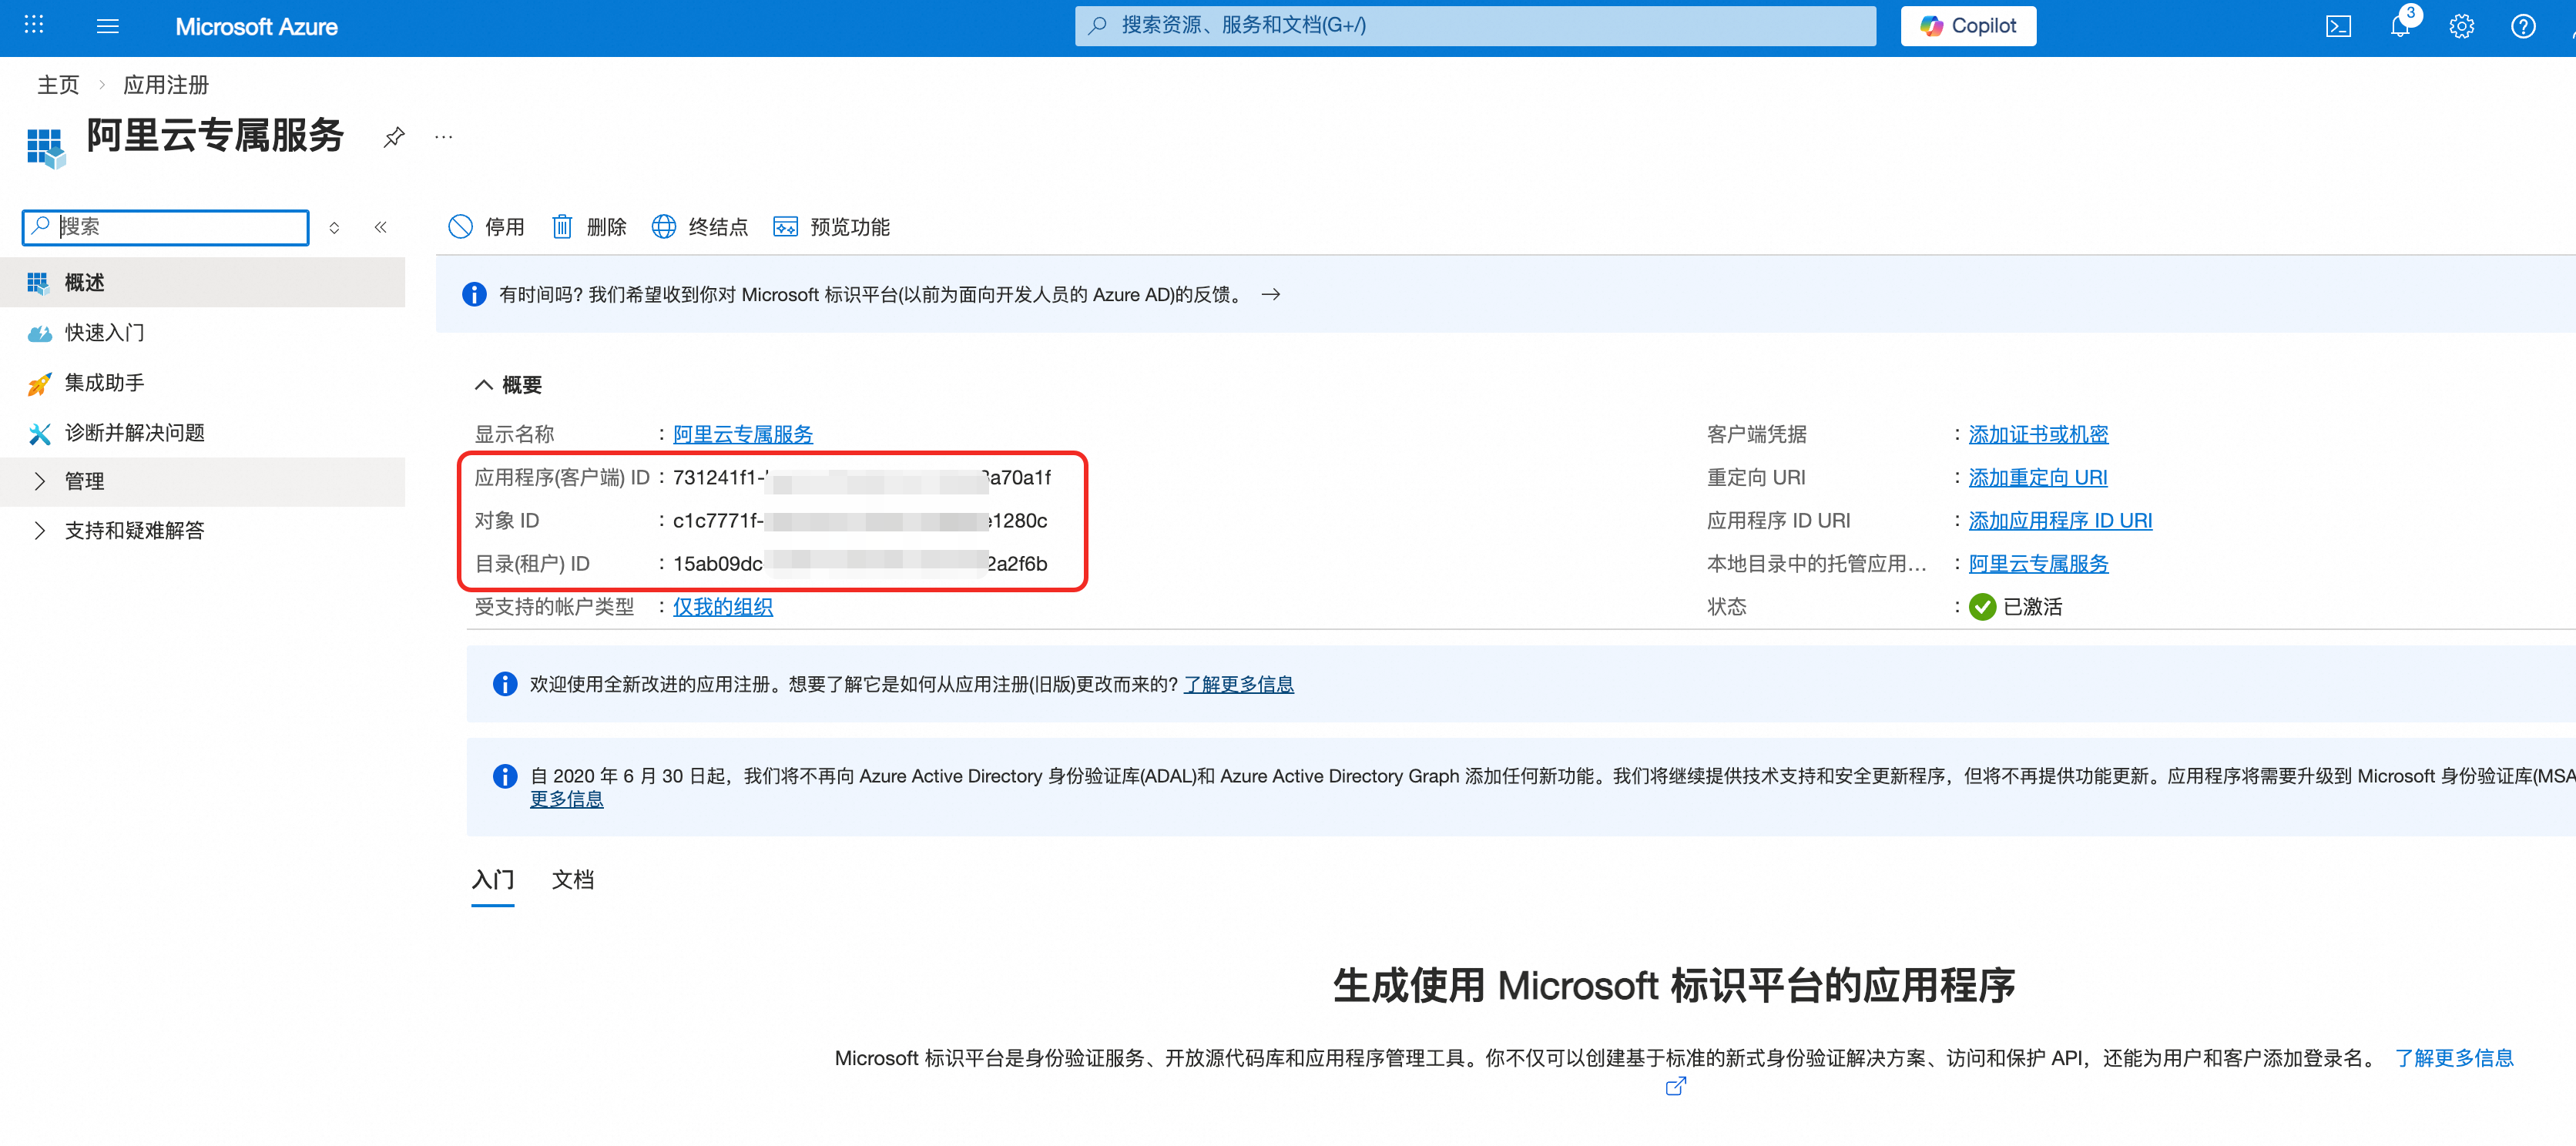
Task: Collapse the 概要 section
Action: pyautogui.click(x=483, y=385)
